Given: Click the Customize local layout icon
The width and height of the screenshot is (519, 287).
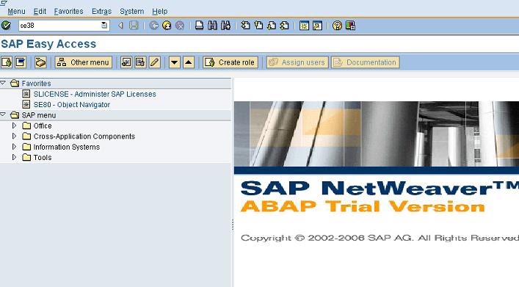Looking at the screenshot, I should [x=350, y=26].
